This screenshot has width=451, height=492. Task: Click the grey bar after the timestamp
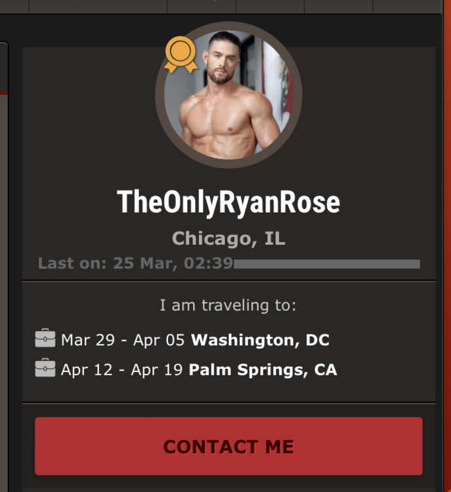(x=327, y=264)
